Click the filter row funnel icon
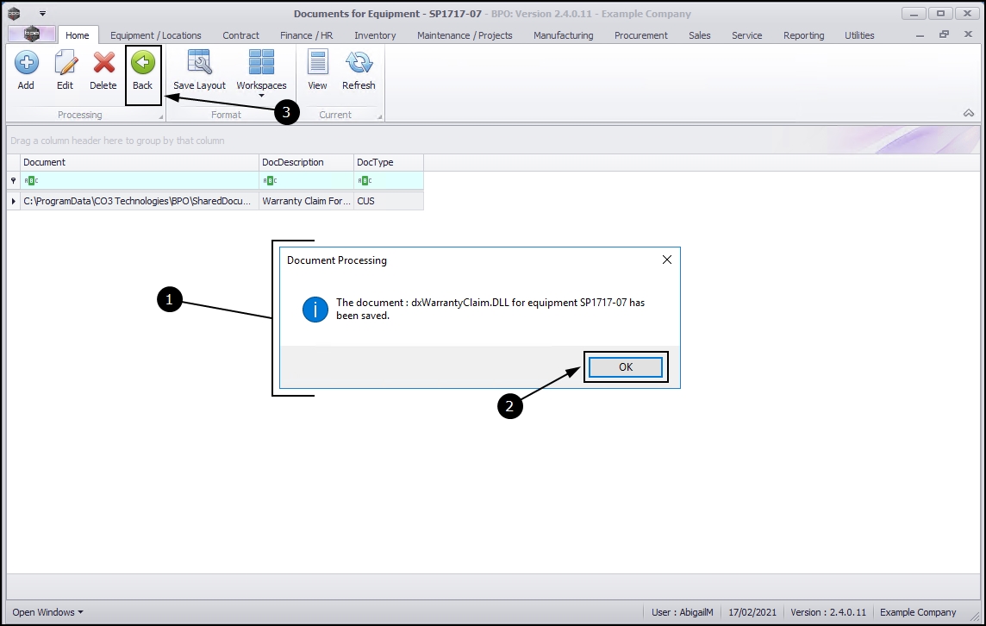 tap(13, 180)
